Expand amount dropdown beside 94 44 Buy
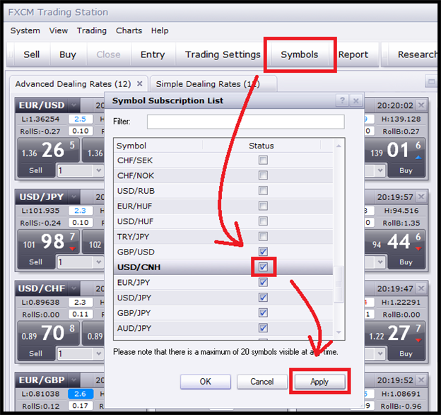Screen dimensions: 441x415 [x=380, y=262]
